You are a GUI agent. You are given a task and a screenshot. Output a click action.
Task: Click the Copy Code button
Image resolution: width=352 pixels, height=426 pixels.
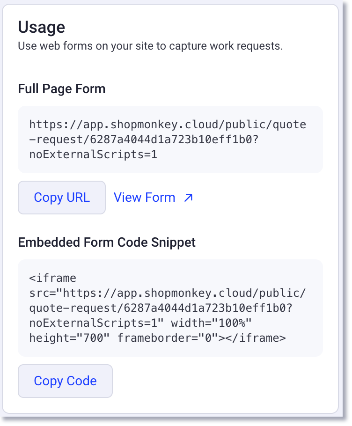(x=65, y=381)
